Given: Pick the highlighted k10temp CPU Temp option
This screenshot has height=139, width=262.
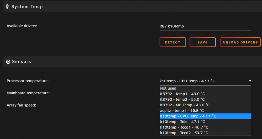Looking at the screenshot, I should click(x=205, y=116).
